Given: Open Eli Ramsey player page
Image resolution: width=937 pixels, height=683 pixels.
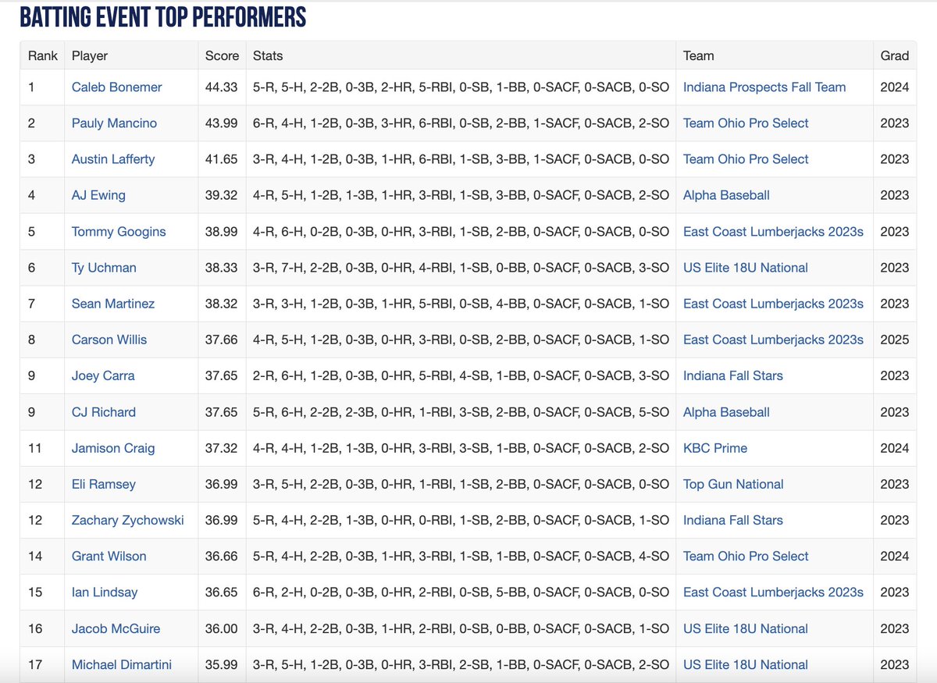Looking at the screenshot, I should tap(104, 484).
